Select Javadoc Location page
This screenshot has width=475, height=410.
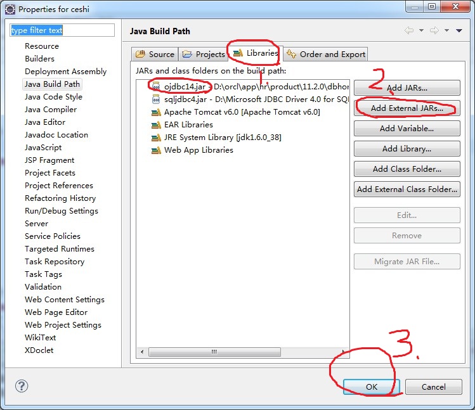coord(56,135)
